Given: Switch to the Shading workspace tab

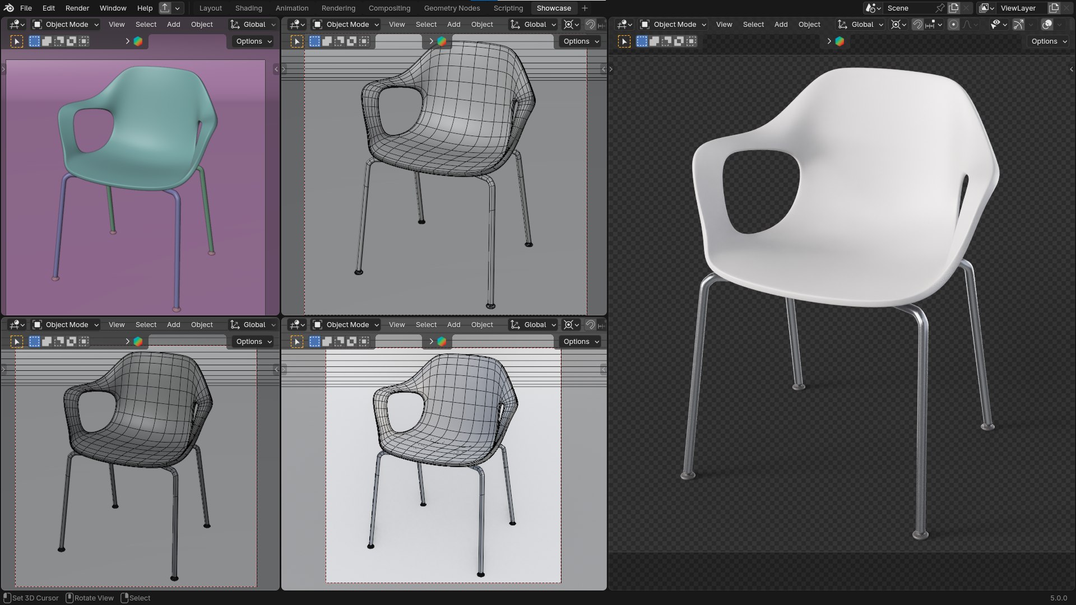Looking at the screenshot, I should click(x=248, y=8).
